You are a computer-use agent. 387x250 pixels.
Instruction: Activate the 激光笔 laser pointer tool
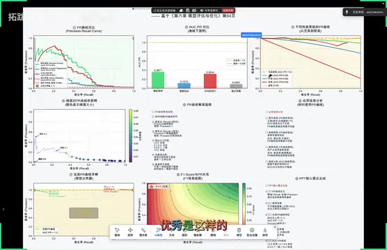click(x=143, y=232)
